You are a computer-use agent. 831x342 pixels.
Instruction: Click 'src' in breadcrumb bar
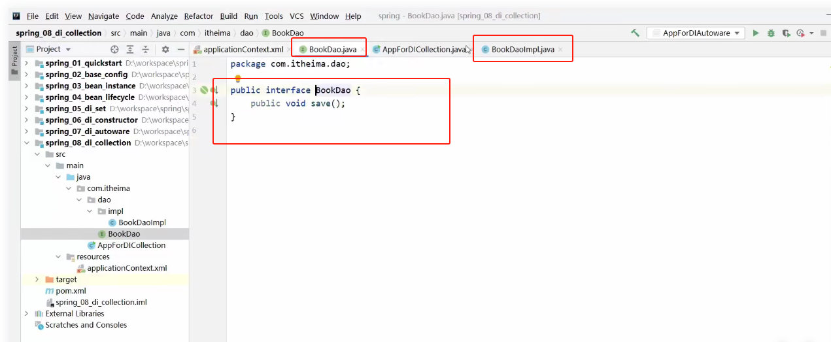click(x=115, y=33)
